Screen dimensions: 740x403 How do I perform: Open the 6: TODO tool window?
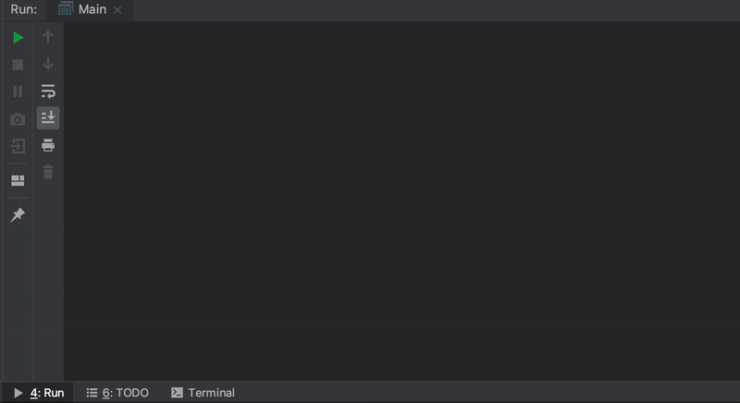point(117,393)
